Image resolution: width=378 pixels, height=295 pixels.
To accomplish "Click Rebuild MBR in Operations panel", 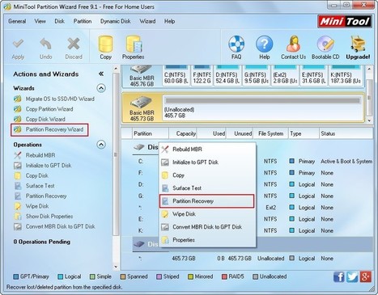I will coord(34,155).
